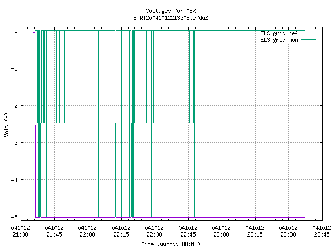Click the green ELS grid mon legend line

click(x=309, y=40)
